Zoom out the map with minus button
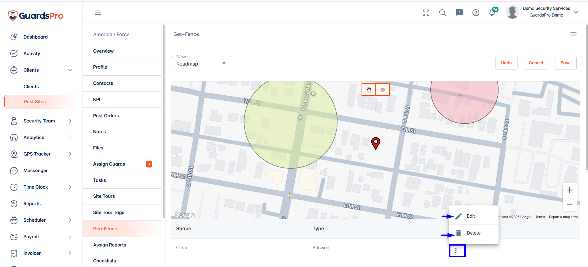588x267 pixels. [570, 204]
